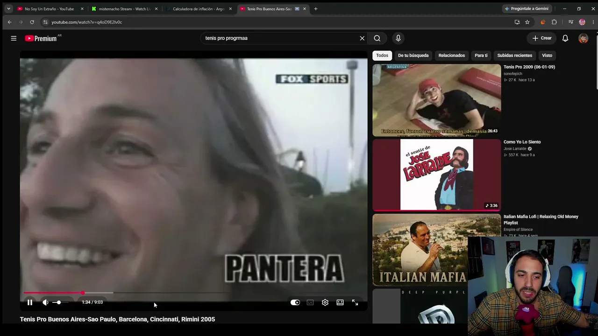Open the Chrome three-dot menu

(x=593, y=22)
